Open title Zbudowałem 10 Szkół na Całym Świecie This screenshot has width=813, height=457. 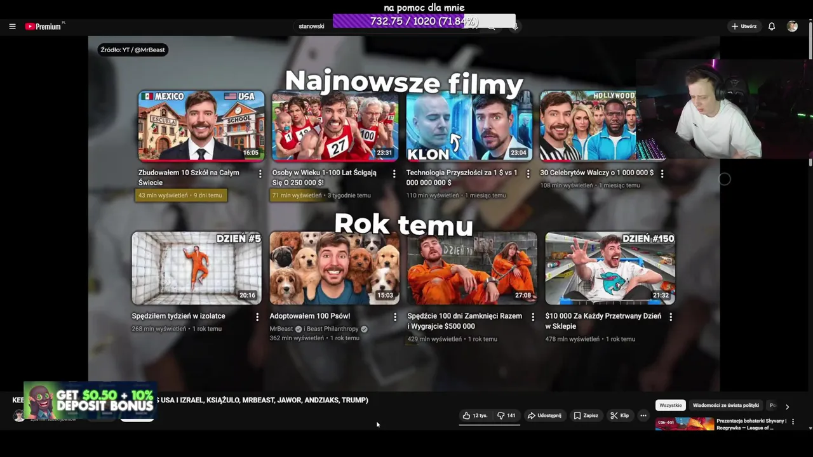(189, 177)
